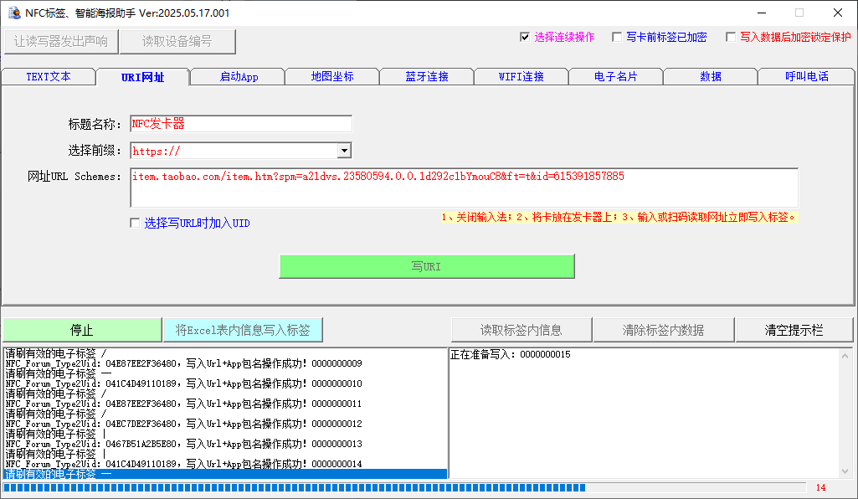Click 将Excel表内信息写入标签 button
The height and width of the screenshot is (499, 858).
point(243,330)
